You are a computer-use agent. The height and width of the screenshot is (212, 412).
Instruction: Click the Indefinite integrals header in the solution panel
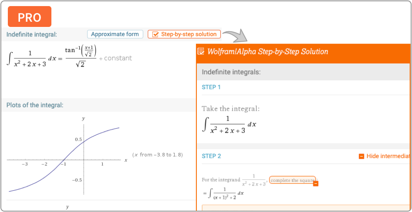pyautogui.click(x=231, y=72)
